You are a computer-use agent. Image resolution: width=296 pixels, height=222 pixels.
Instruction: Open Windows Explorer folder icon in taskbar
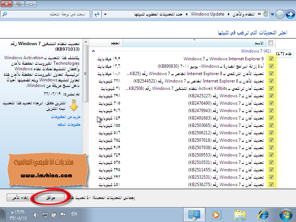[x=240, y=215]
